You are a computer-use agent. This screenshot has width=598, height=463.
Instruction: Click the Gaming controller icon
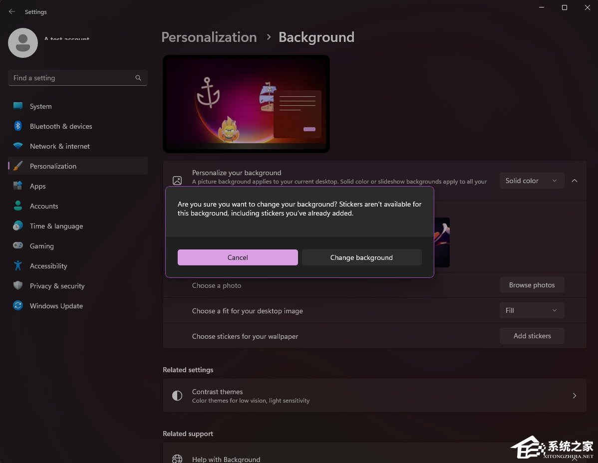(18, 245)
